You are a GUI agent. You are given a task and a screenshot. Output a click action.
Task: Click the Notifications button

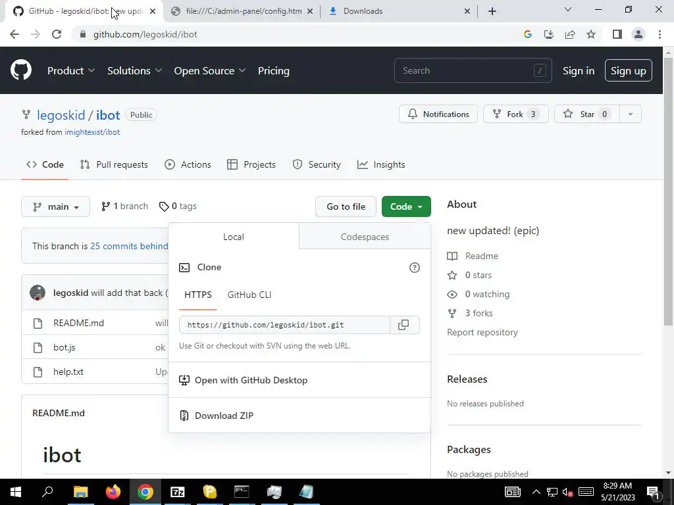[x=438, y=114]
